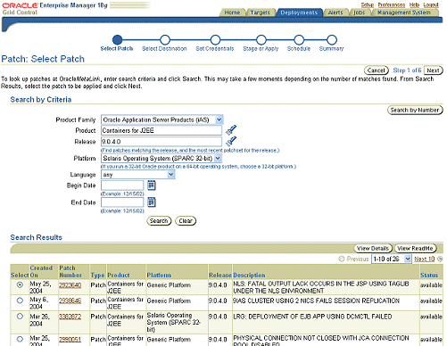Viewport: 447px width, 346px height.
Task: Click the Created On column header
Action: click(41, 271)
